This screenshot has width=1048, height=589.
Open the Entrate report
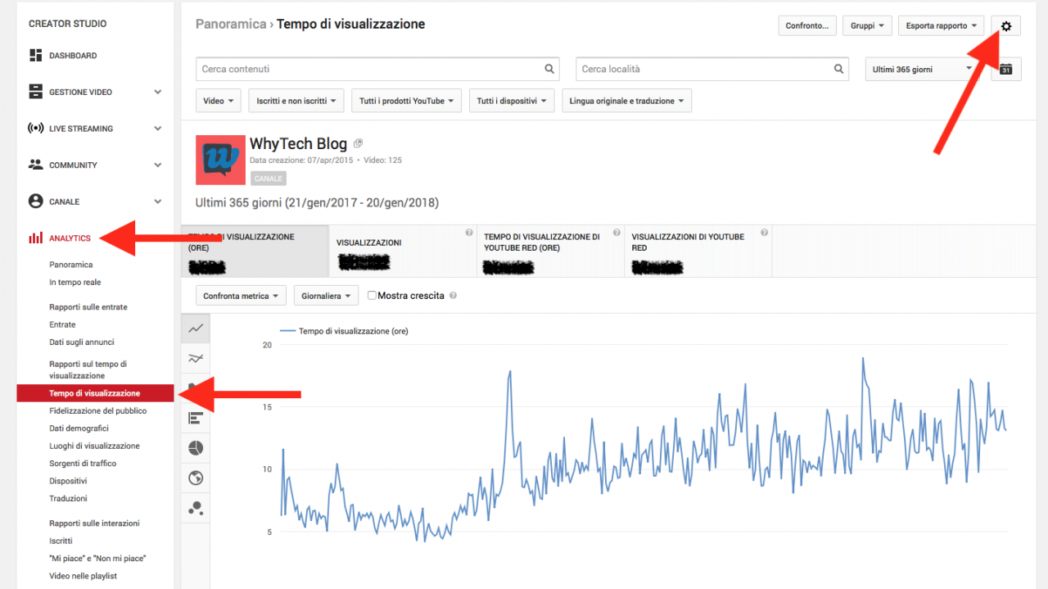62,324
